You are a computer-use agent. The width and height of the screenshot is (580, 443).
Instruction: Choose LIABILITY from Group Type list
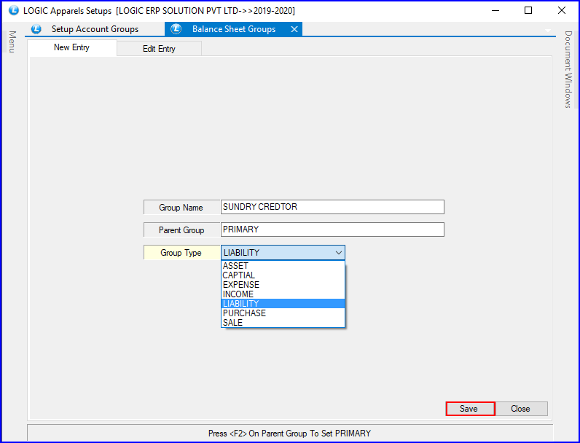pyautogui.click(x=283, y=304)
